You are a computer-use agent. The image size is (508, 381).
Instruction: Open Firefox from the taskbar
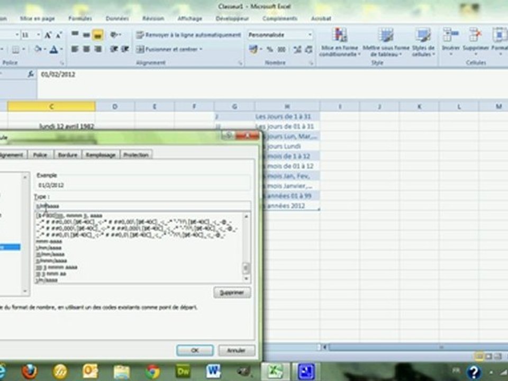click(x=29, y=371)
